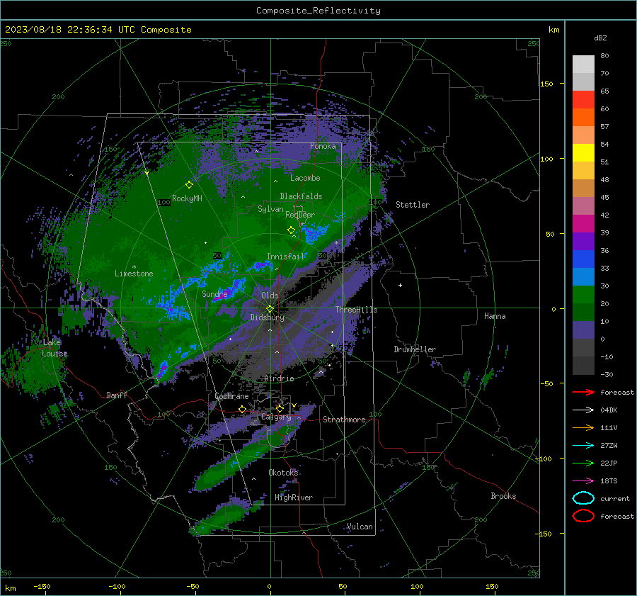The height and width of the screenshot is (596, 637).
Task: Click the blue echo cell east of RedDeer
Action: pos(315,233)
